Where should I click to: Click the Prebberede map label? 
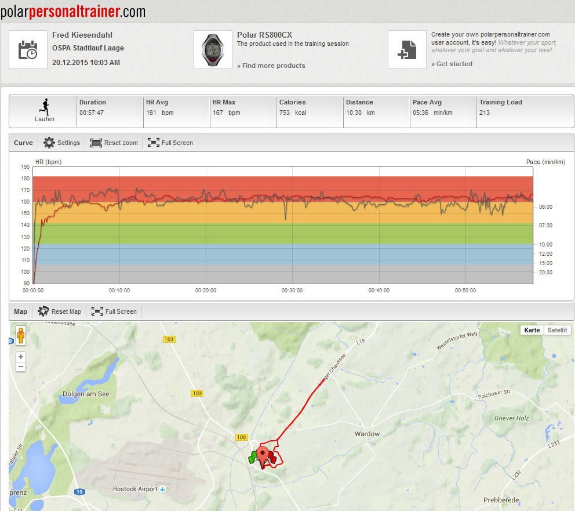(501, 500)
